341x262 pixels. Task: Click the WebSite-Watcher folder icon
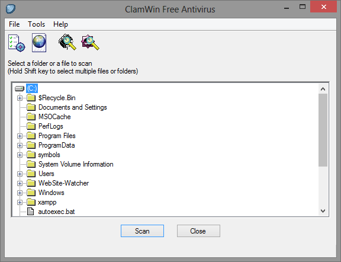[x=31, y=183]
